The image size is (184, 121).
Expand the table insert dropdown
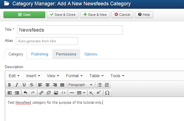click(x=82, y=93)
